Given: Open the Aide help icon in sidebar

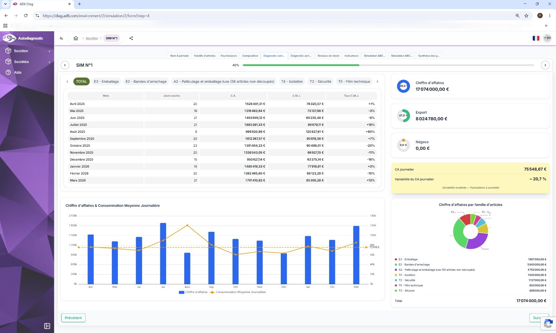Looking at the screenshot, I should [8, 72].
